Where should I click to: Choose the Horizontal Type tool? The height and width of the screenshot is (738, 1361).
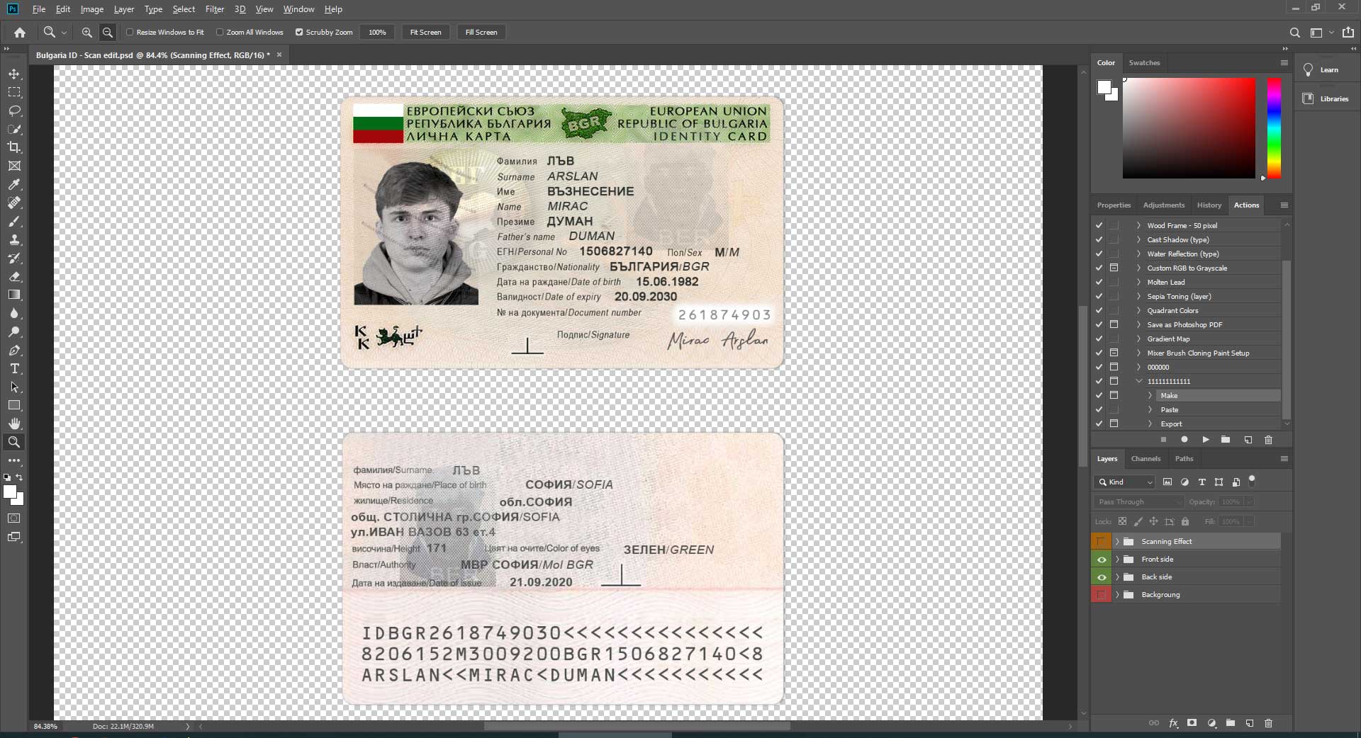[x=14, y=369]
